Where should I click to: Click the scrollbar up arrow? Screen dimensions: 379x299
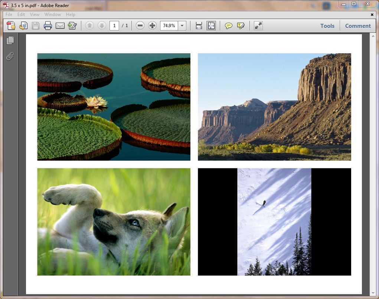[373, 36]
